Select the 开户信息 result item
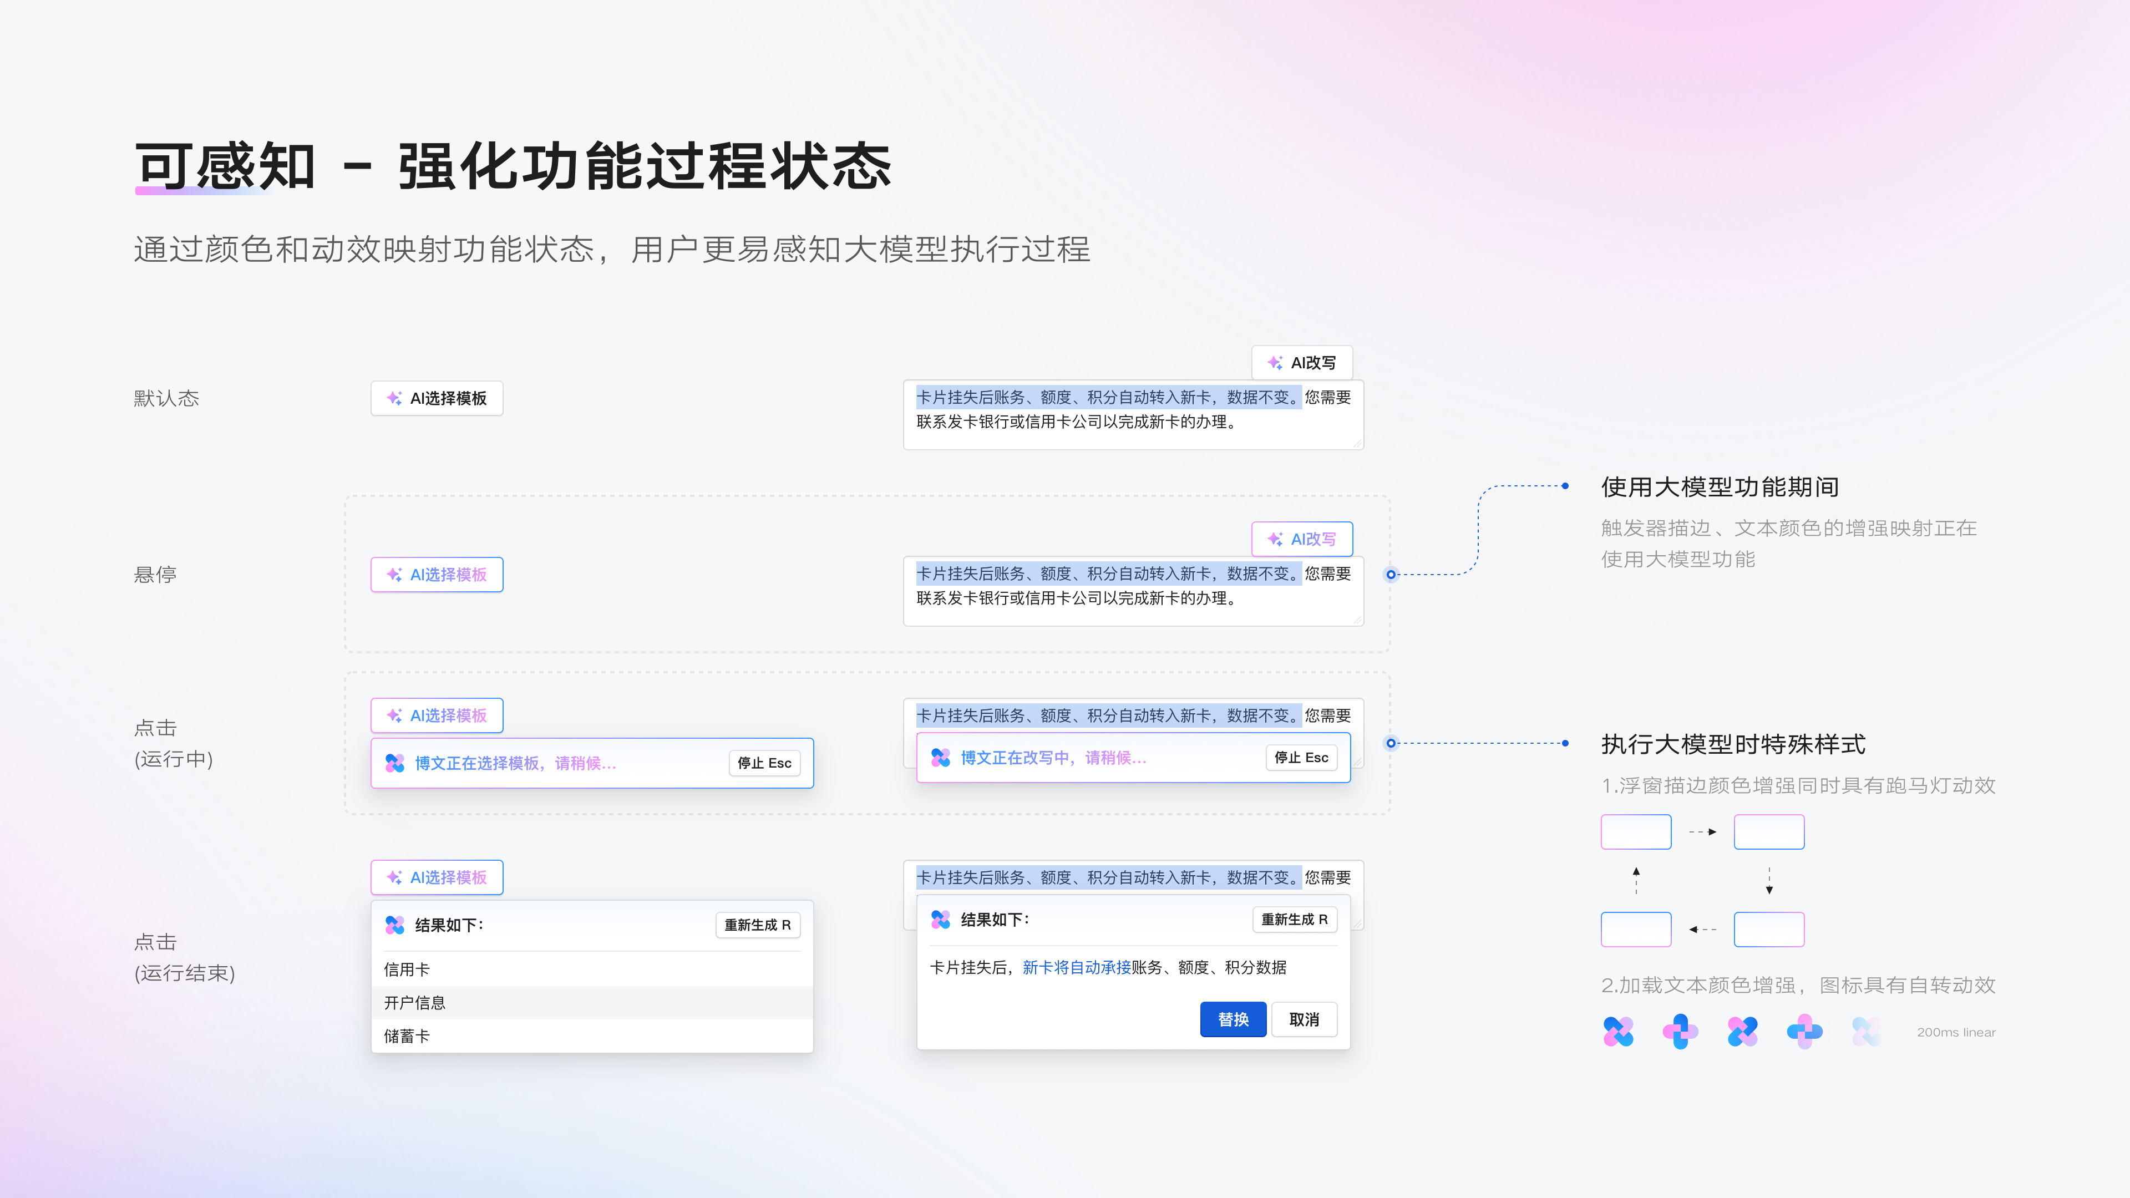 click(592, 1003)
